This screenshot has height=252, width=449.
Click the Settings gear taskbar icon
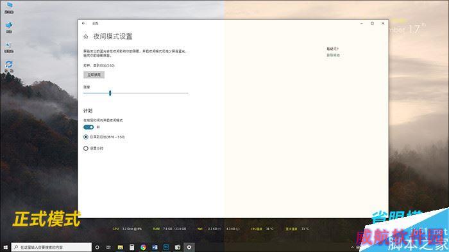189,248
